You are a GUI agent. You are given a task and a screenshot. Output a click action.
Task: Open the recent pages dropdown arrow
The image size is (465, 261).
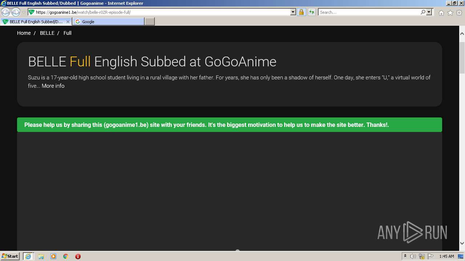point(24,12)
